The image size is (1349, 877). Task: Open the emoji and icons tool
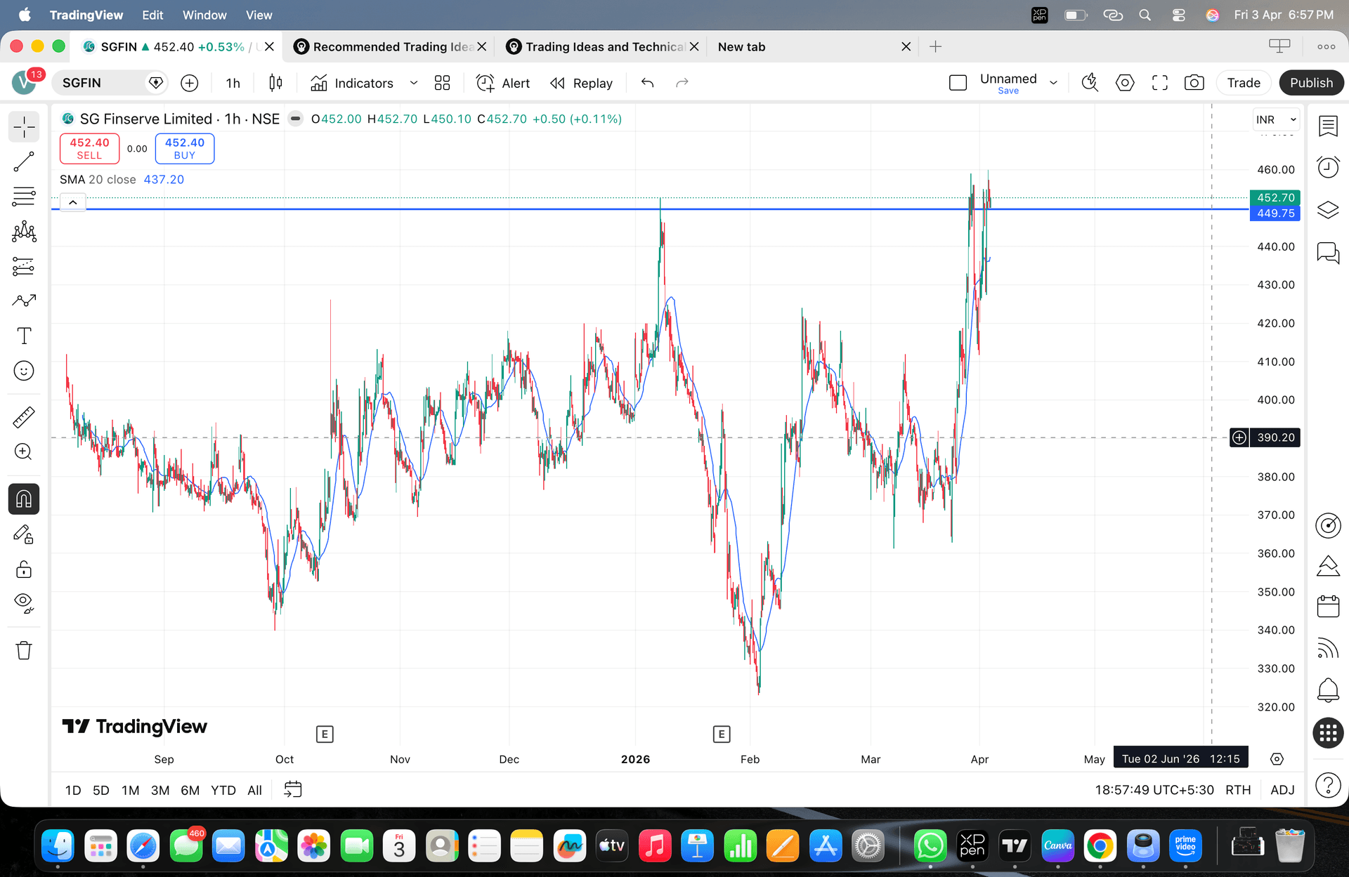[x=24, y=371]
